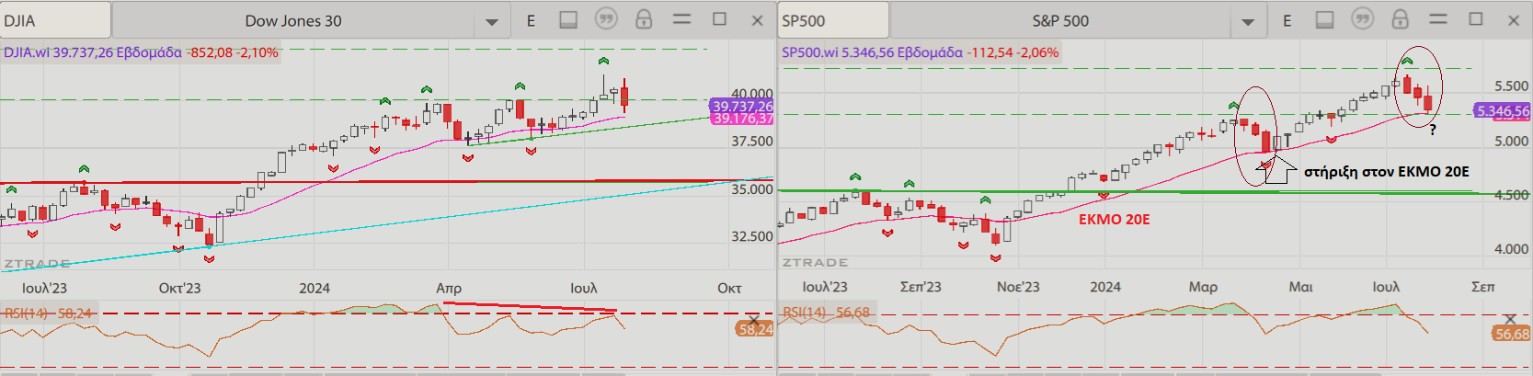The height and width of the screenshot is (376, 1533).
Task: Click the 37.500 price axis label
Action: click(751, 142)
